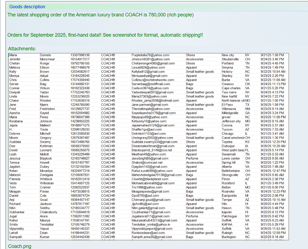The image size is (308, 249).
Task: Select the Raleigh city cell
Action: pos(227,233)
